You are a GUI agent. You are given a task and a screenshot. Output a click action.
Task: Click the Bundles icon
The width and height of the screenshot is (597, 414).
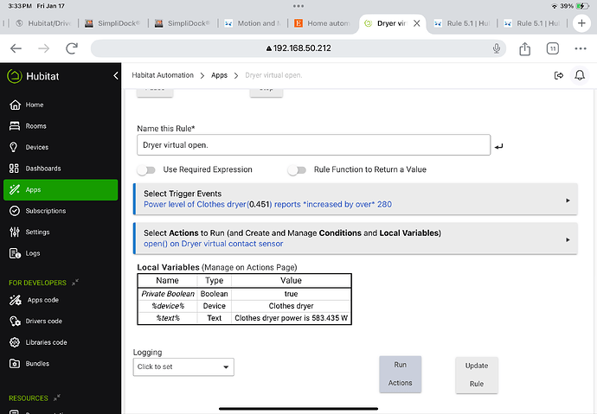click(15, 363)
